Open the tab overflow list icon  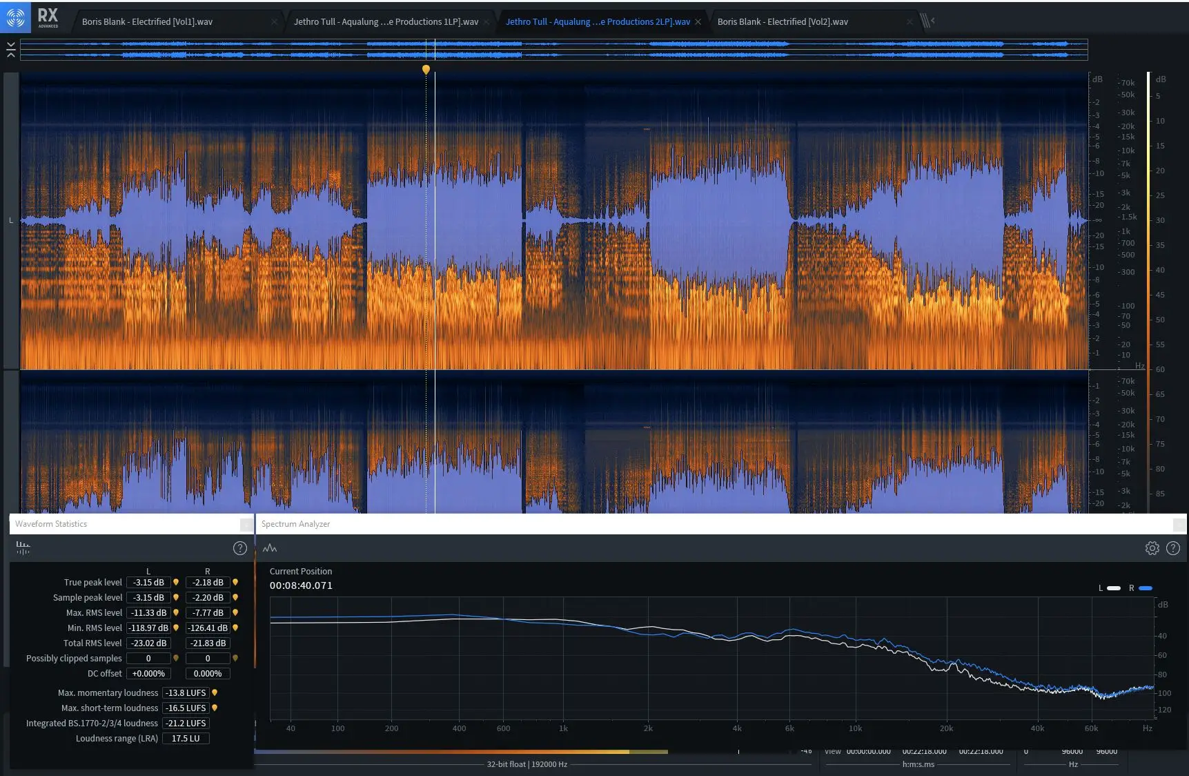(x=927, y=21)
